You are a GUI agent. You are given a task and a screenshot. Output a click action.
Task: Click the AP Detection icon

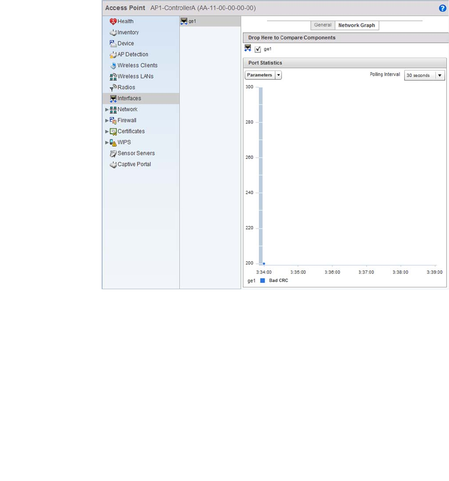pos(113,54)
